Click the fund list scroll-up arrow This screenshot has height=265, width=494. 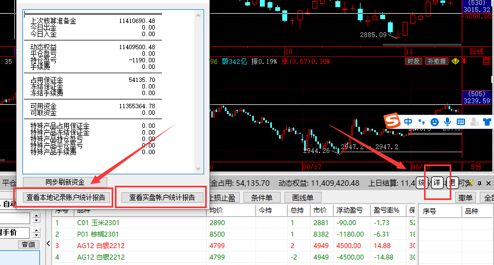pos(198,15)
